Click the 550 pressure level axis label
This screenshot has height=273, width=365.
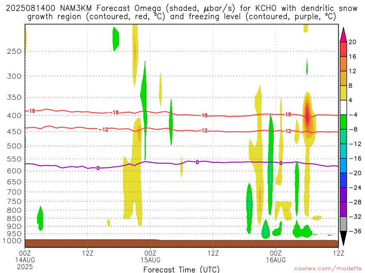click(x=14, y=159)
